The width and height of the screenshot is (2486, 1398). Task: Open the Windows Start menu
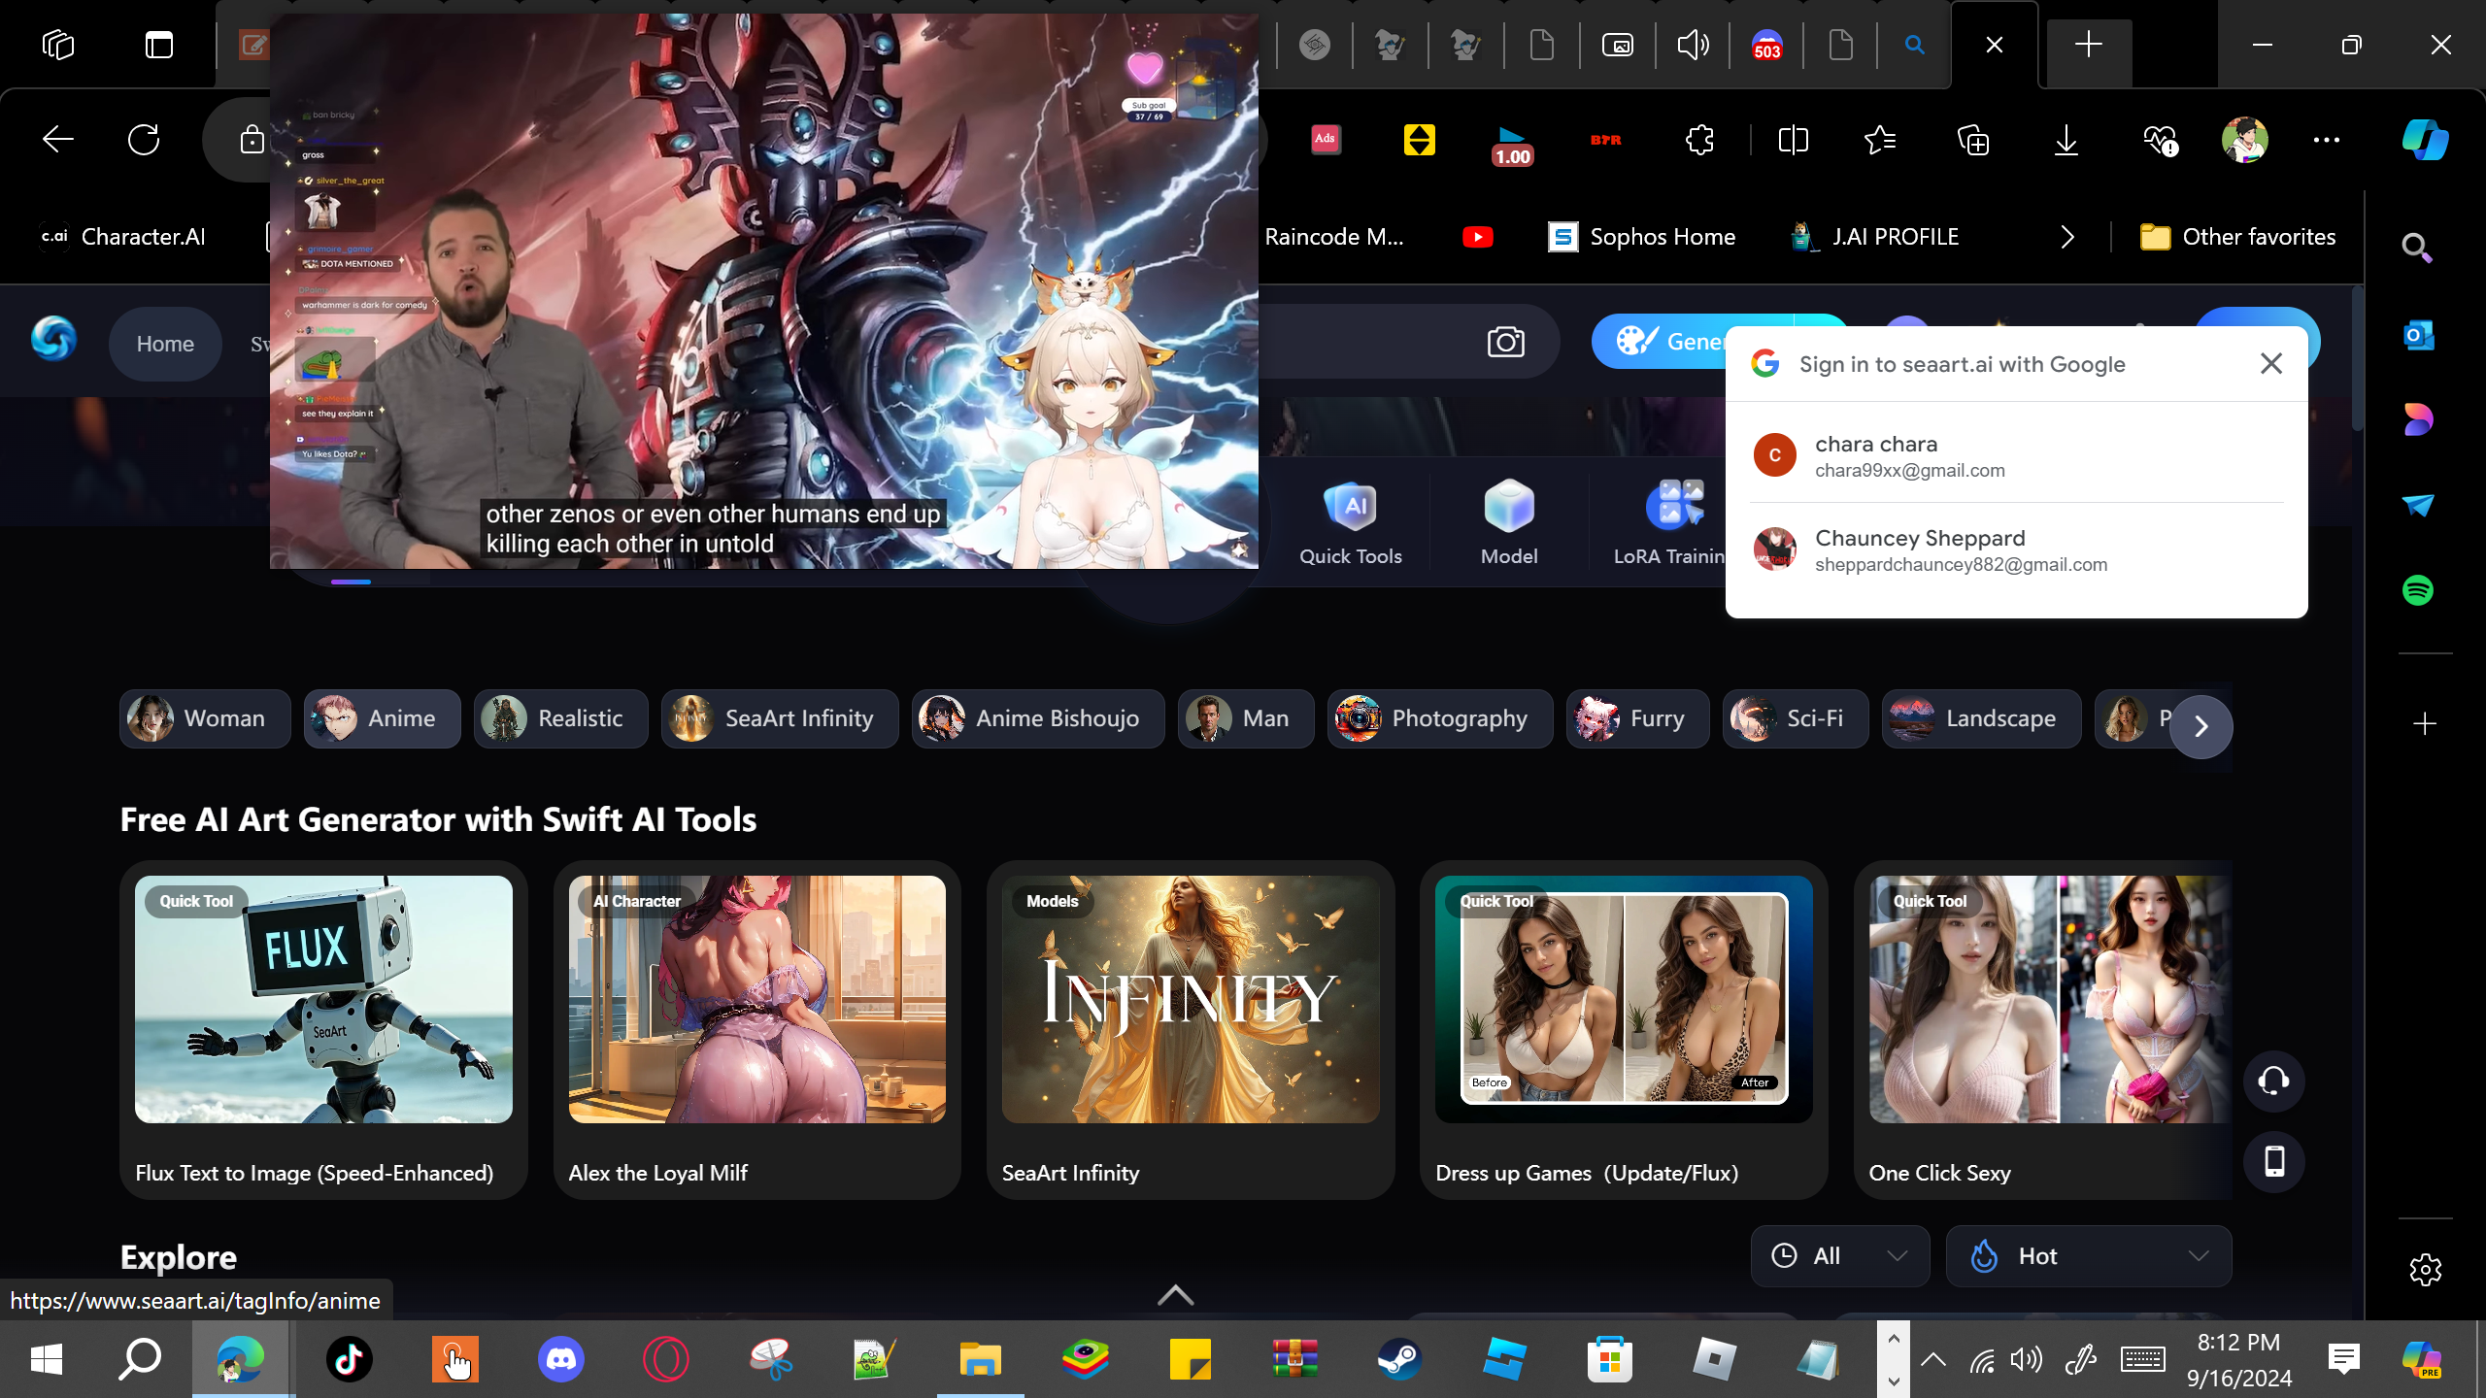[47, 1359]
